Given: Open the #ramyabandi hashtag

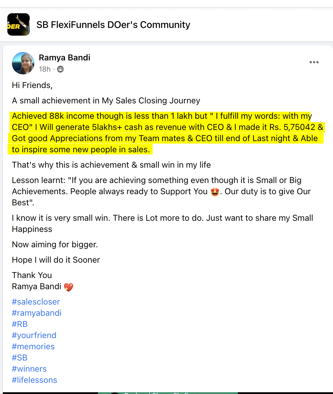Looking at the screenshot, I should pyautogui.click(x=36, y=313).
